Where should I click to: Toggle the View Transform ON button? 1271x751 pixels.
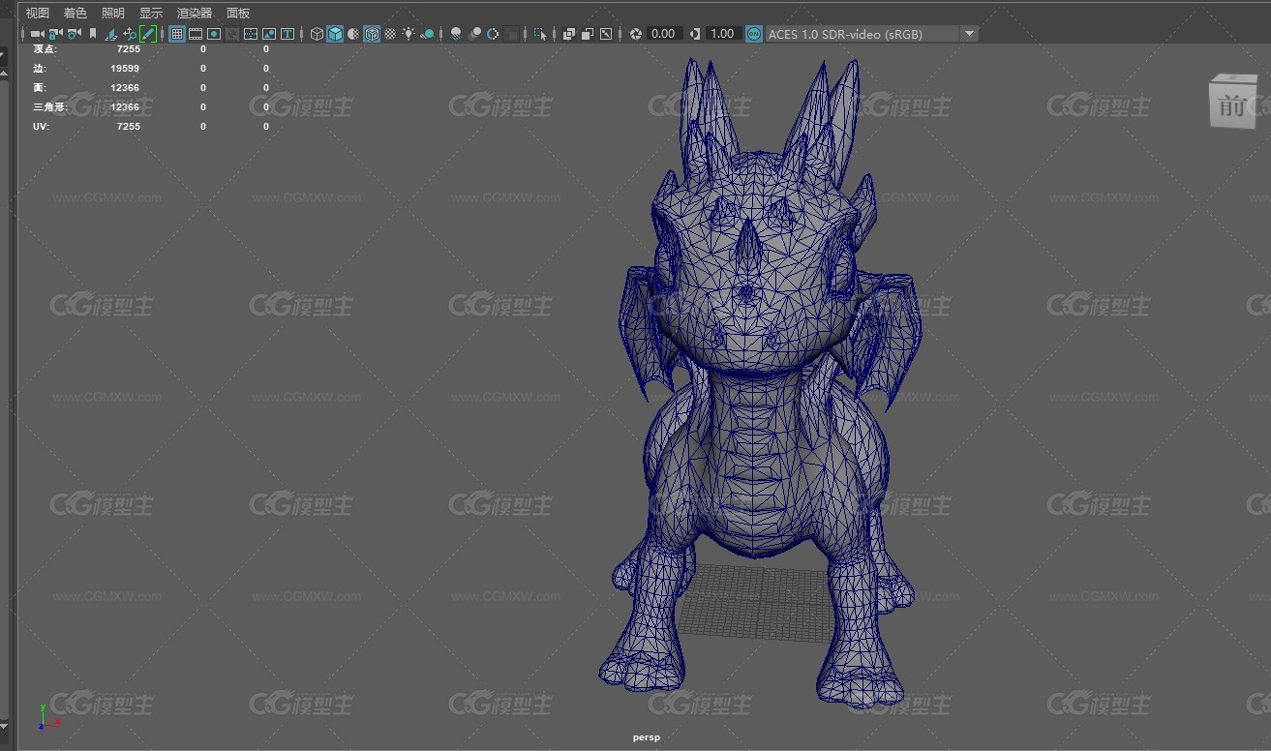click(754, 34)
